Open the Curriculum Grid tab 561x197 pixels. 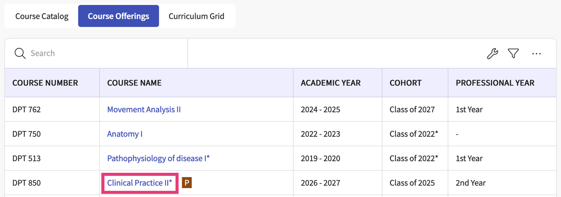[x=196, y=16]
